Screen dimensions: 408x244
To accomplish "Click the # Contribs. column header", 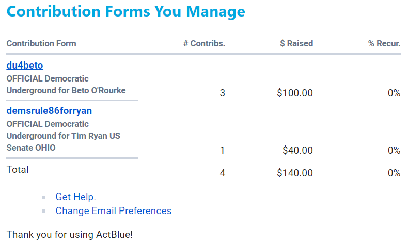I will [x=204, y=43].
